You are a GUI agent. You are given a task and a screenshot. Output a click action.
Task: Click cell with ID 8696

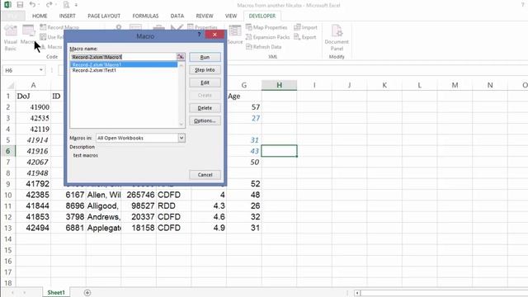click(68, 205)
